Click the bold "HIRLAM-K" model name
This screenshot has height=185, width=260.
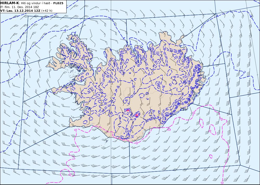[10, 3]
